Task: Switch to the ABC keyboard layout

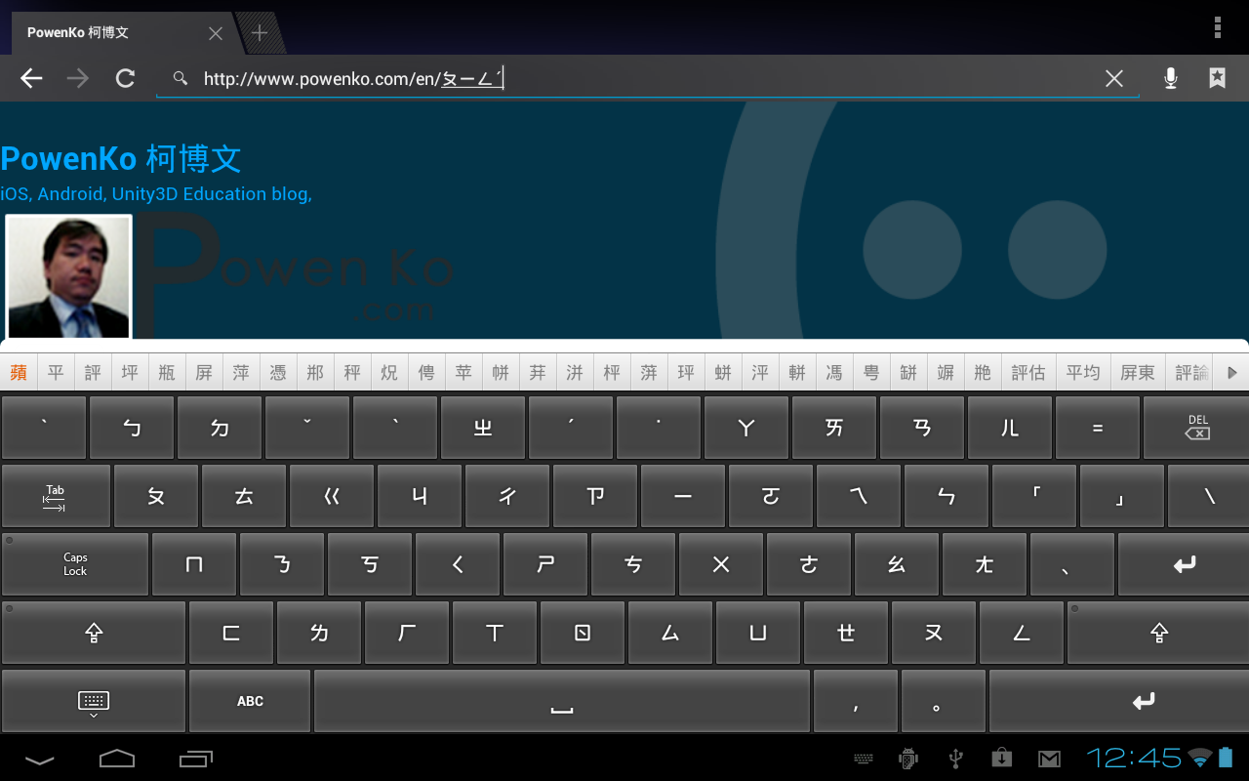Action: tap(250, 701)
